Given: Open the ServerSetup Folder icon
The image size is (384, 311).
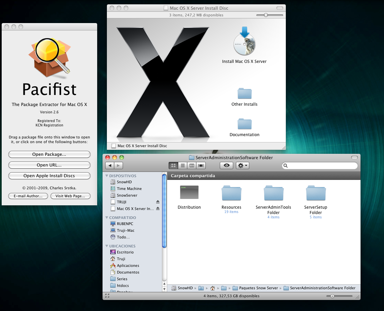Looking at the screenshot, I should pos(316,193).
